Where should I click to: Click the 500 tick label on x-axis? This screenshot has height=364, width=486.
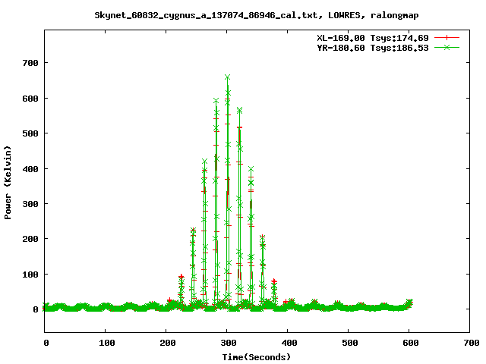coord(349,343)
